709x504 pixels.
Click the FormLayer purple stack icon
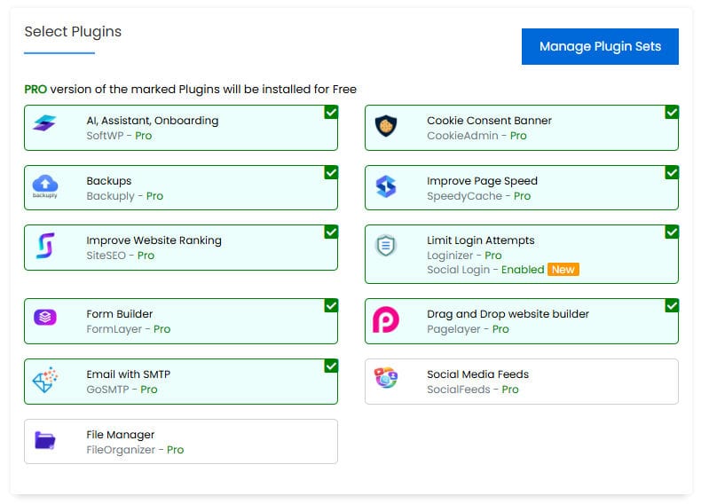(x=44, y=317)
